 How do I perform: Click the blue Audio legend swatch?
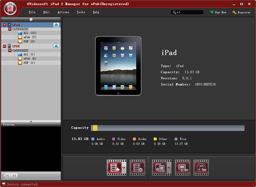93,139
